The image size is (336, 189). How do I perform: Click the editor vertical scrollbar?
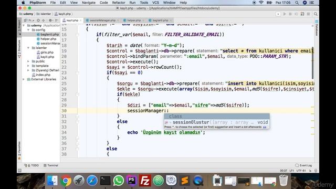[x=313, y=63]
